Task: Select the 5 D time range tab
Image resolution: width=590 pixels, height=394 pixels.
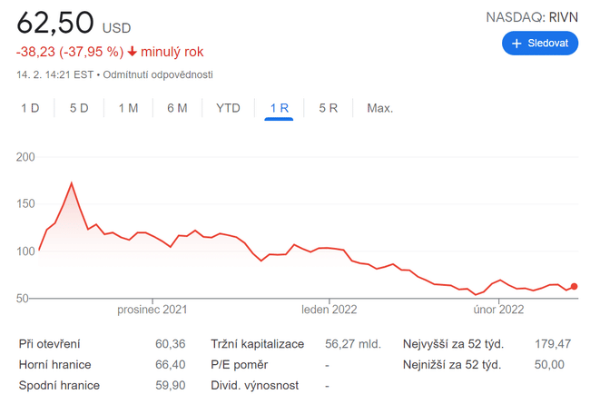Action: click(x=79, y=108)
